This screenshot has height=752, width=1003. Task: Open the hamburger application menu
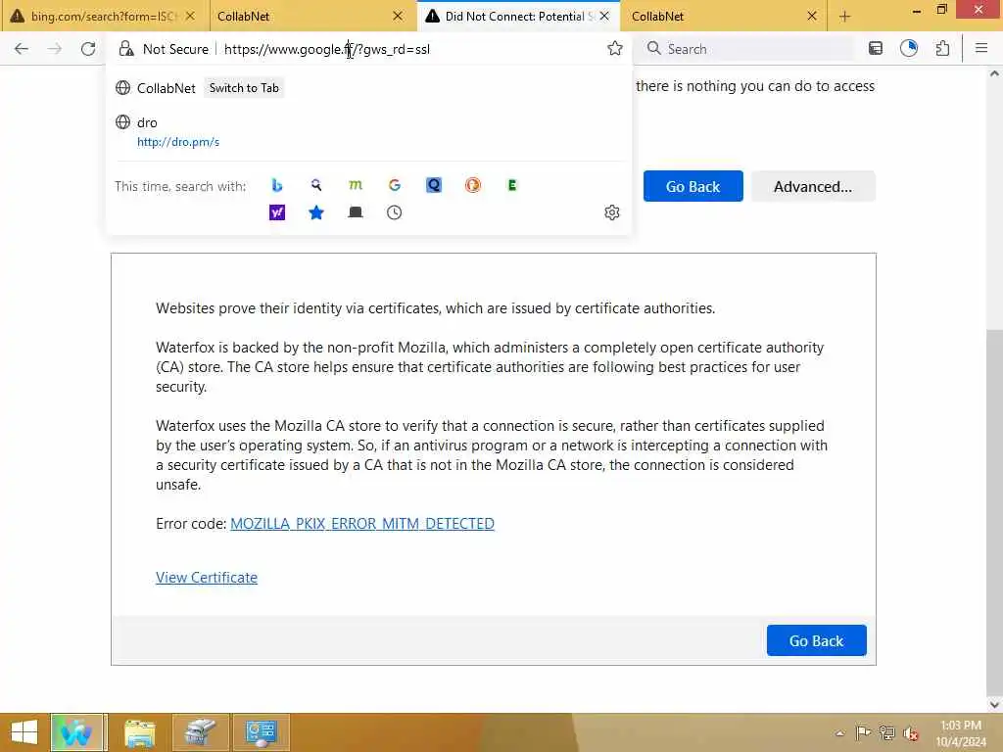pos(981,49)
